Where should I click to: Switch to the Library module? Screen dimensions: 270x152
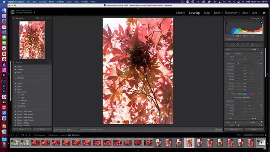point(180,13)
